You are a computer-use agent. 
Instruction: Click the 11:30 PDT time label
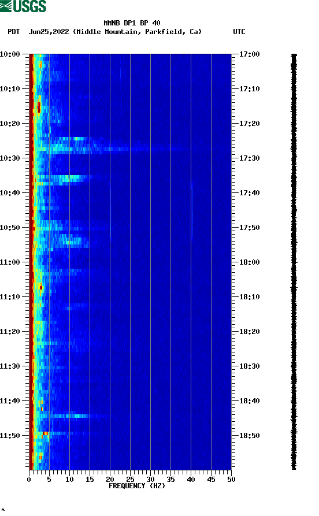point(10,366)
